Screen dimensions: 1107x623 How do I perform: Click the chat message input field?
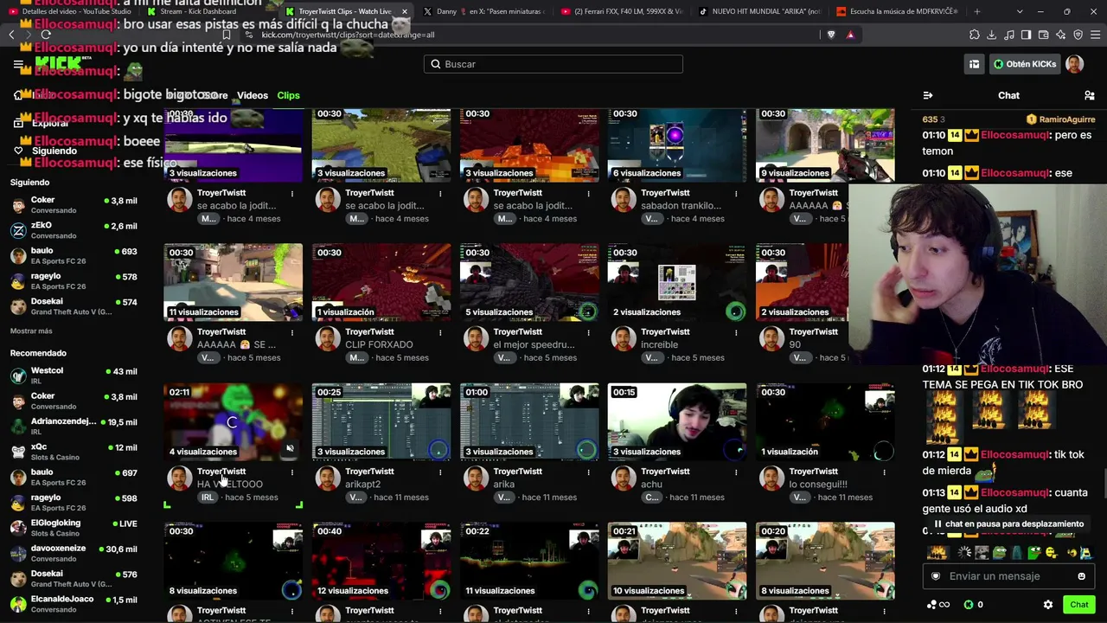[x=1009, y=576]
